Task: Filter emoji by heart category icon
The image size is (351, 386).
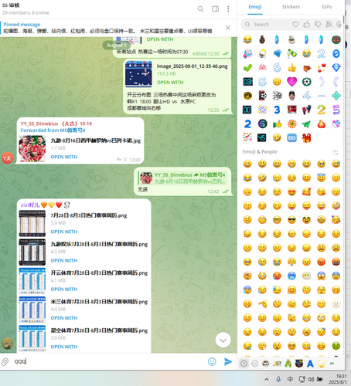Action: pyautogui.click(x=295, y=25)
